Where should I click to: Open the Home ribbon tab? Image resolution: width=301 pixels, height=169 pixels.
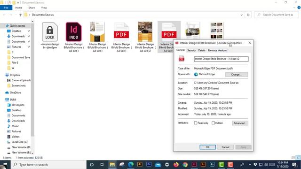pos(19,8)
